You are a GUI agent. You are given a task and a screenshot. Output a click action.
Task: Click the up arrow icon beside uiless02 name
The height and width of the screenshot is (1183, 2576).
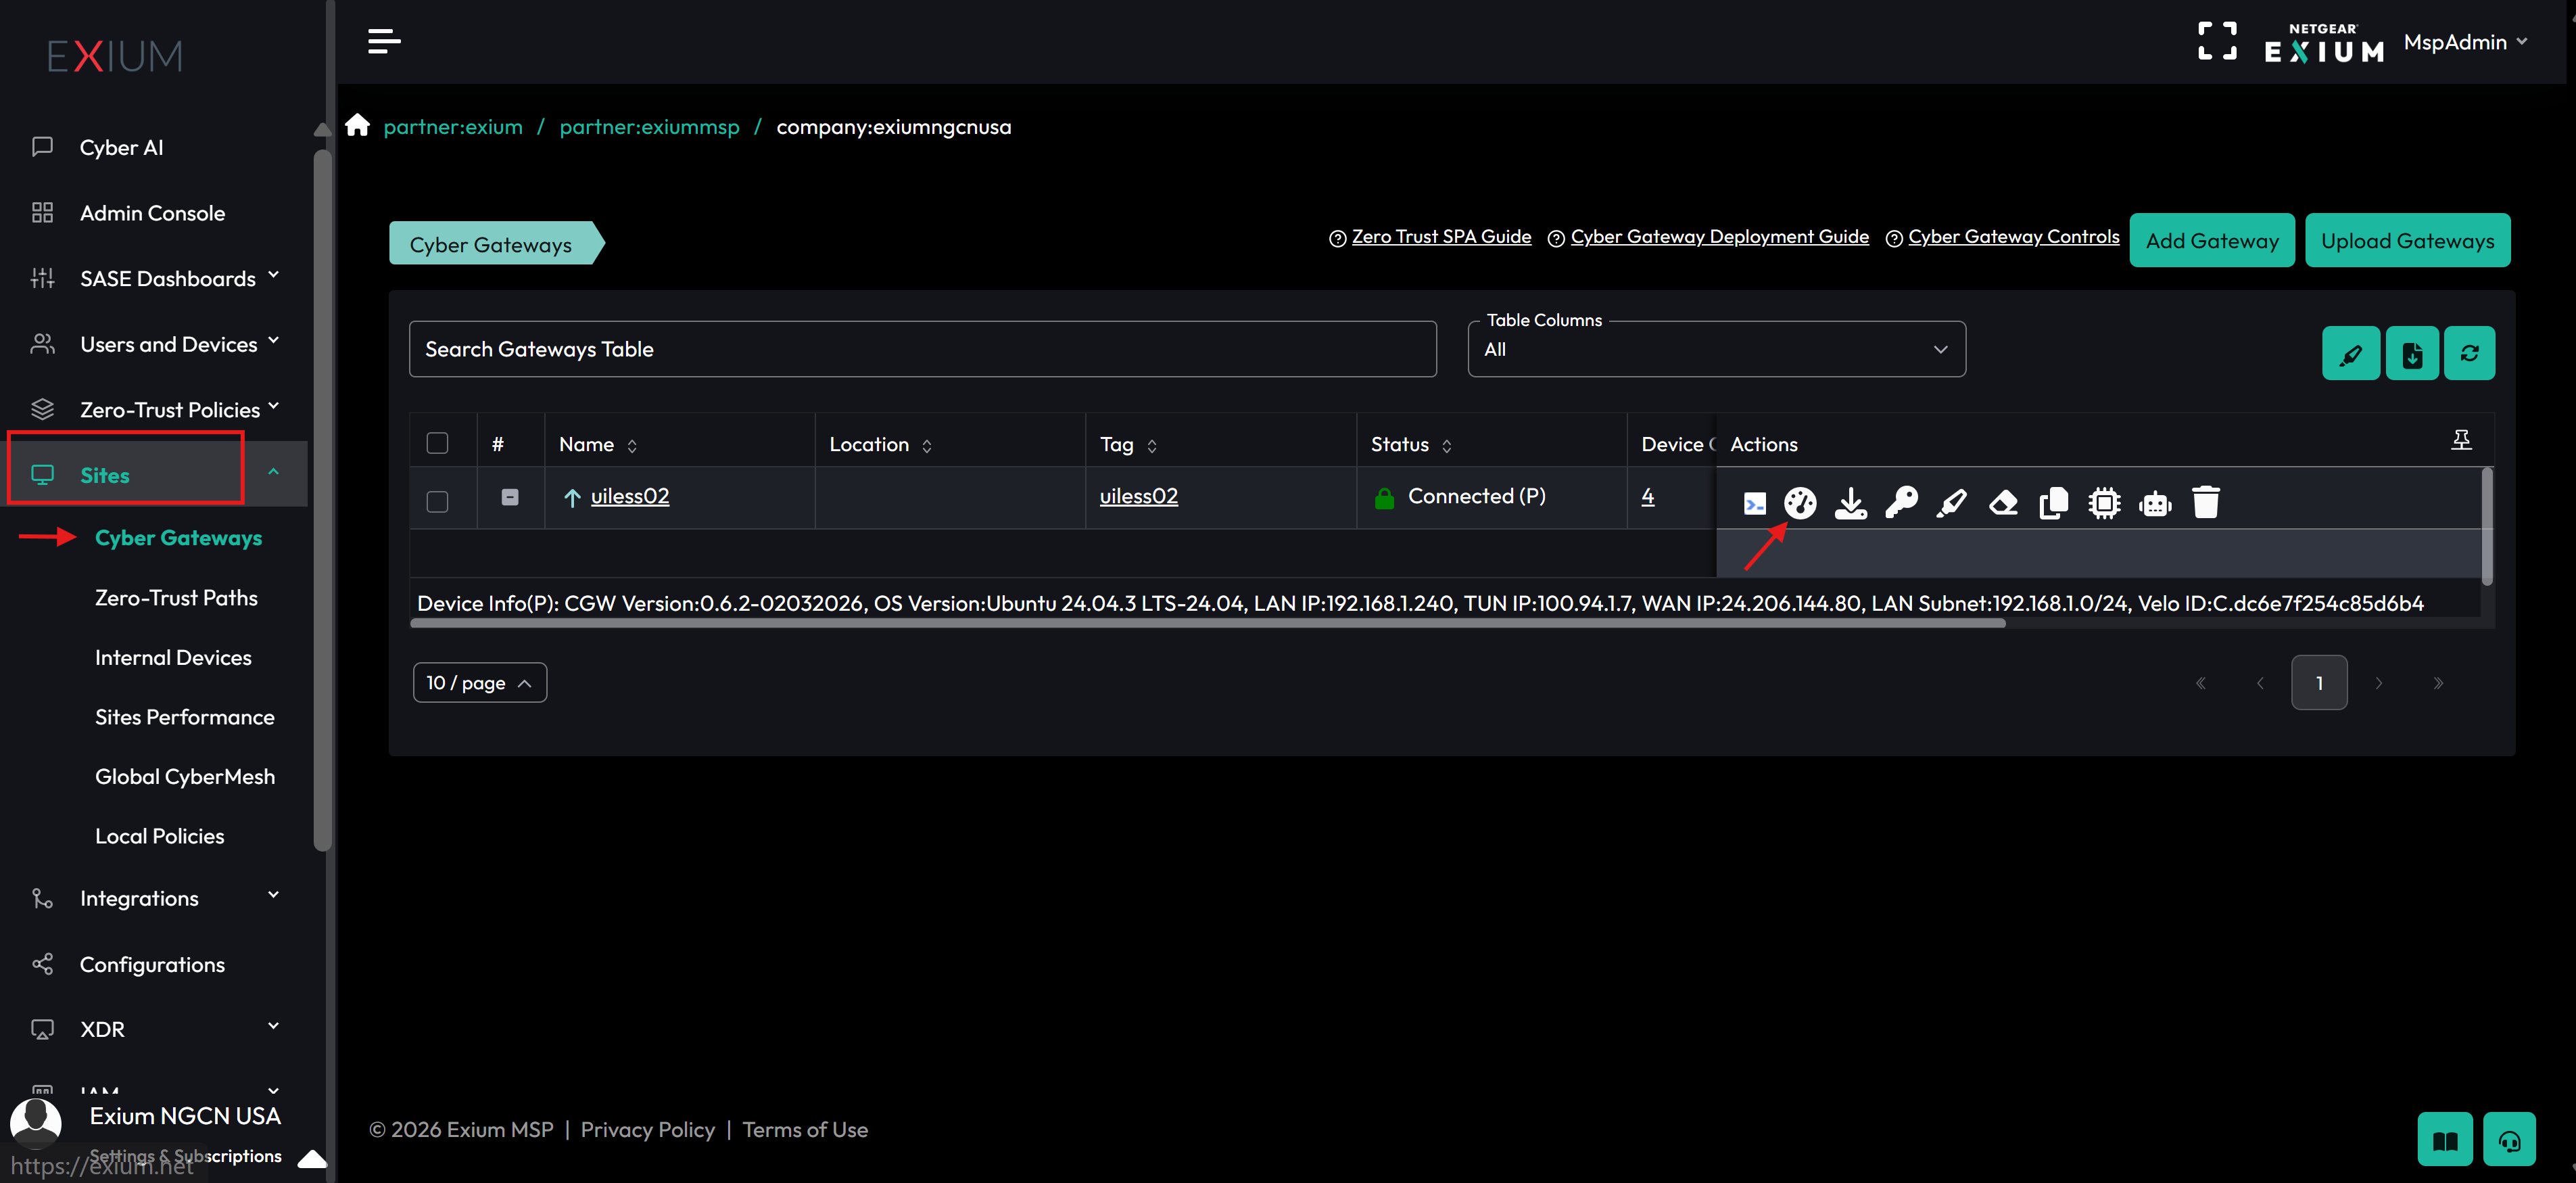[572, 498]
